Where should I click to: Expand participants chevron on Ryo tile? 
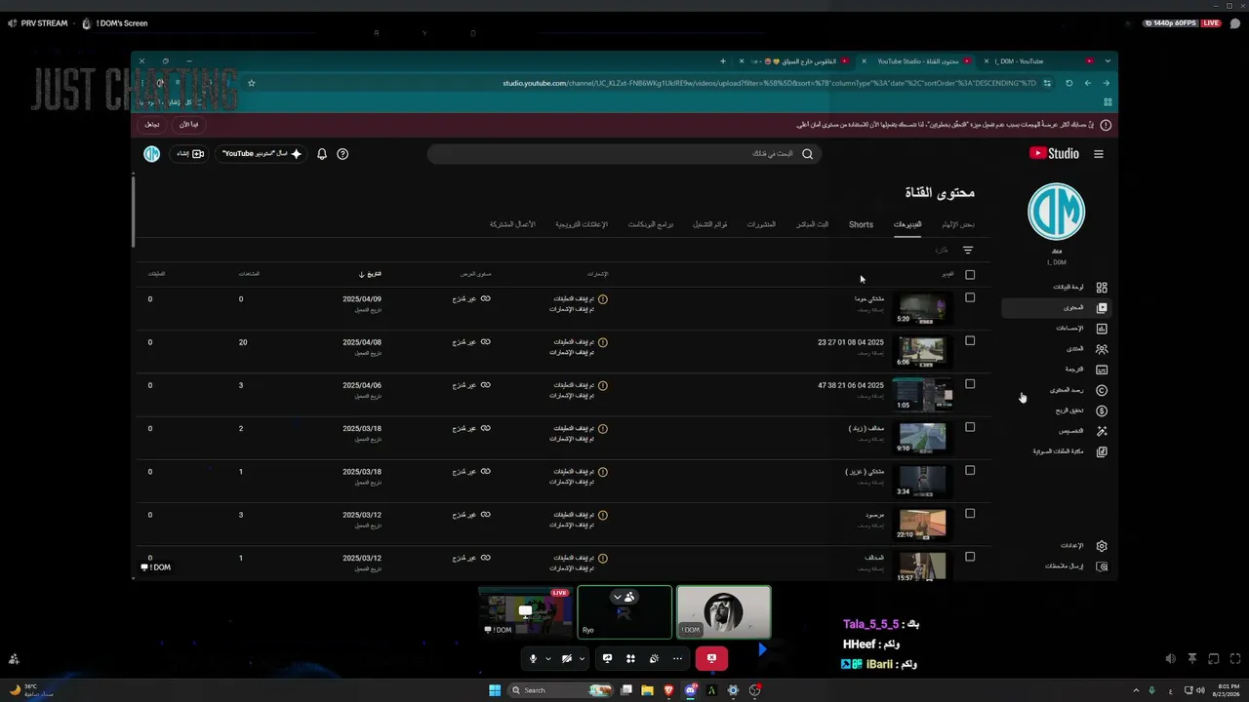point(617,597)
